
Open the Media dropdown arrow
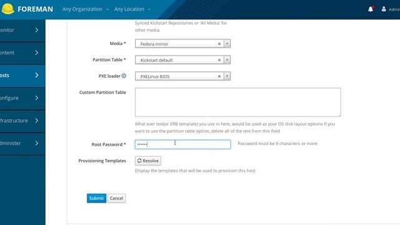tap(227, 44)
